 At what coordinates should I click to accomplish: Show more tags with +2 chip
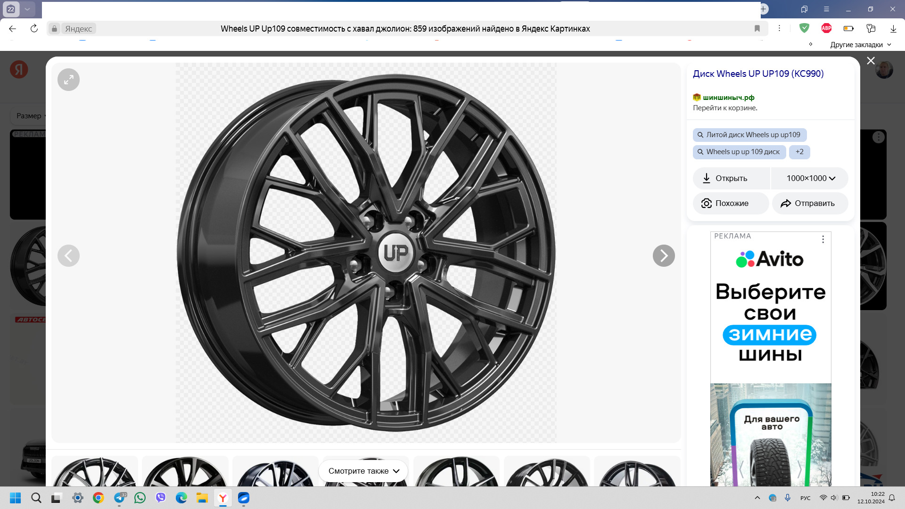[x=799, y=152]
